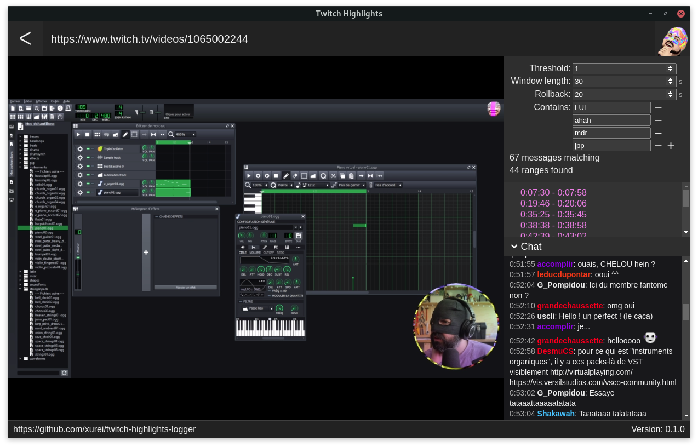Open Pas d'accord chord dropdown
The height and width of the screenshot is (447, 698).
pos(388,185)
